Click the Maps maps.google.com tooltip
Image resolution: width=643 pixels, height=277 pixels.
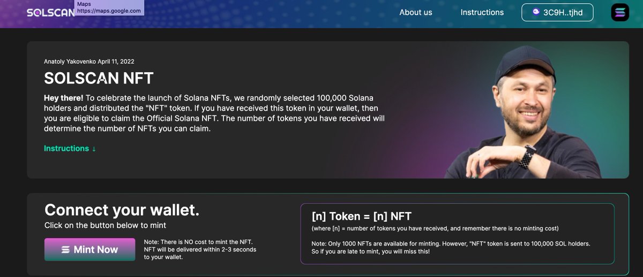click(109, 7)
